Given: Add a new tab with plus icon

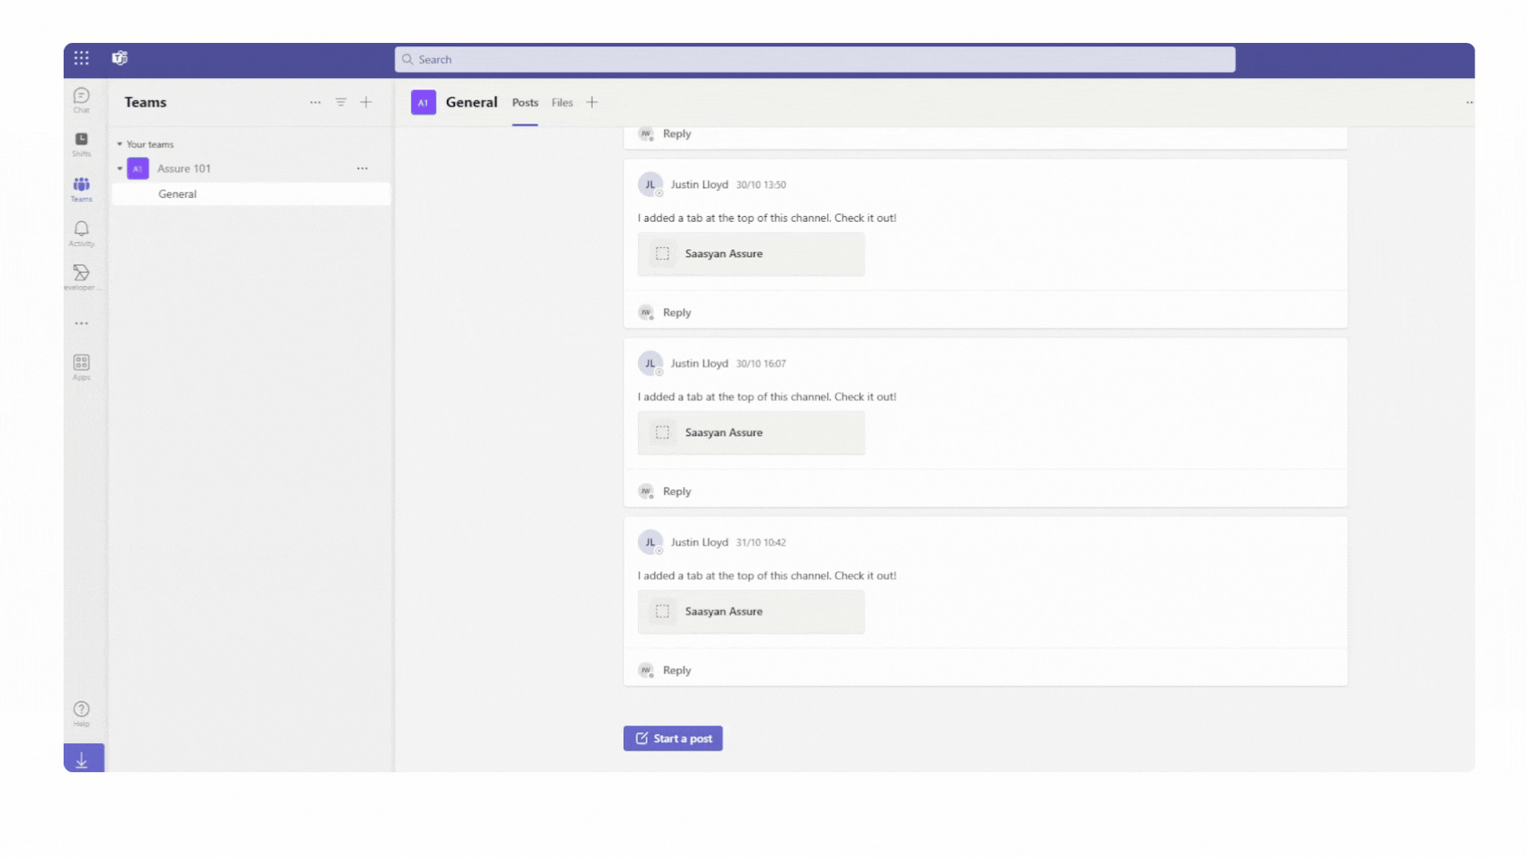Looking at the screenshot, I should coord(592,102).
